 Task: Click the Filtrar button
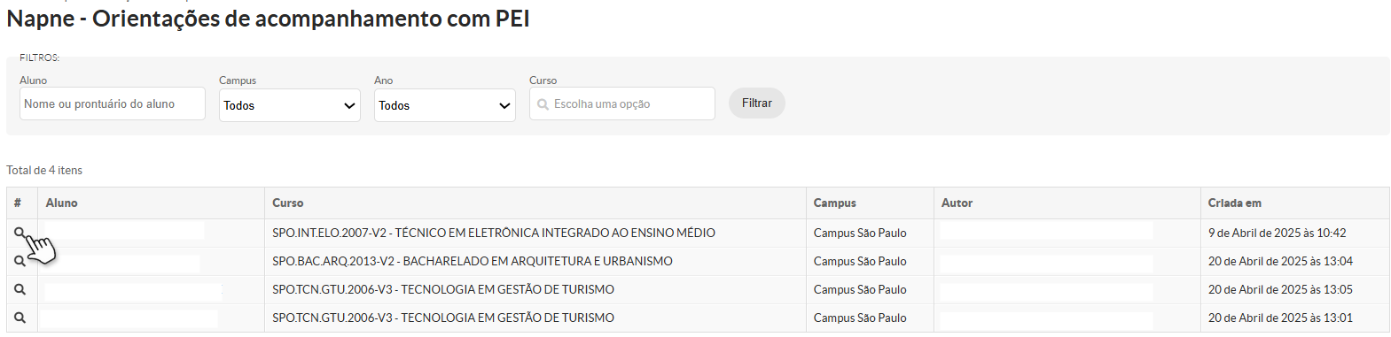pyautogui.click(x=757, y=103)
